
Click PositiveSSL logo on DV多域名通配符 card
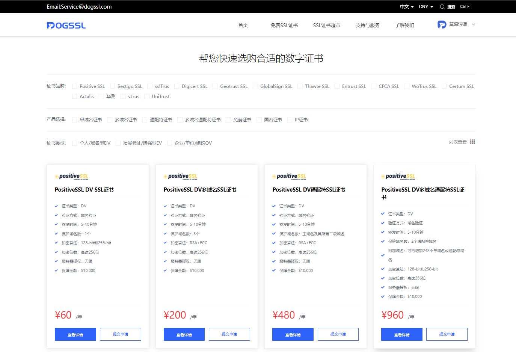[398, 177]
